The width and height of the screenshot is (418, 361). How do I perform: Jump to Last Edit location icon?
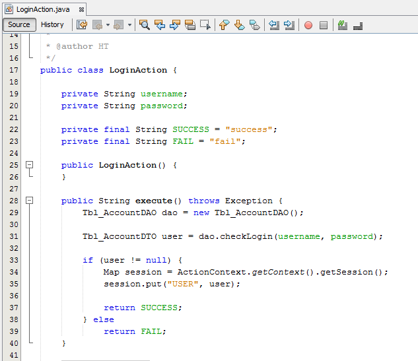pos(82,25)
